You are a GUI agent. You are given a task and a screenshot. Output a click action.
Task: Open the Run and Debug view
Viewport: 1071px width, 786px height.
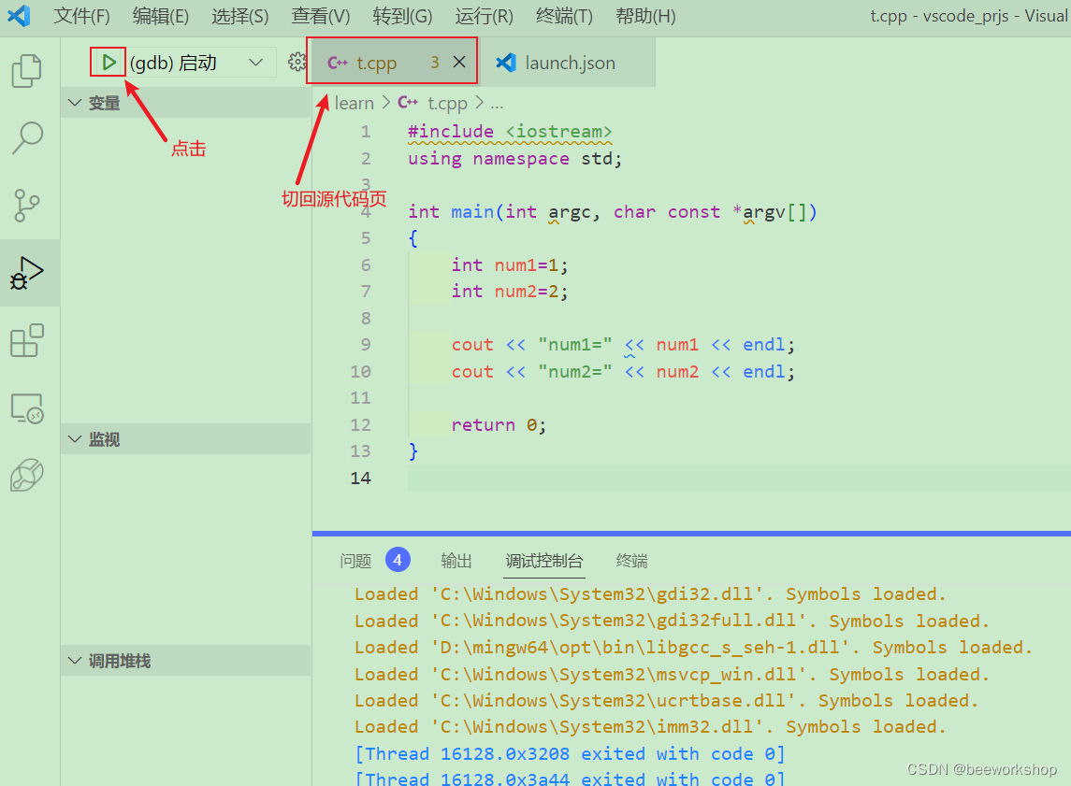tap(27, 273)
